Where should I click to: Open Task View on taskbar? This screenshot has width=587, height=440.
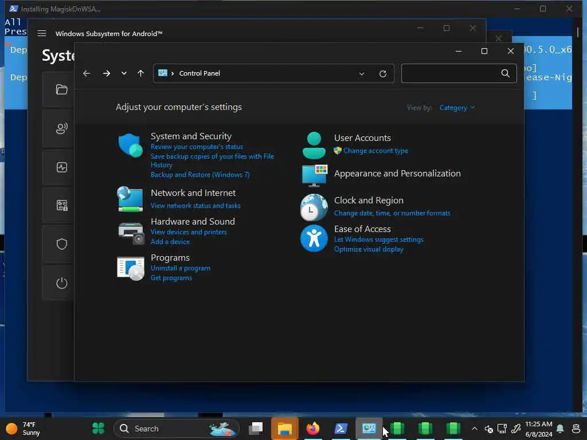pos(256,429)
